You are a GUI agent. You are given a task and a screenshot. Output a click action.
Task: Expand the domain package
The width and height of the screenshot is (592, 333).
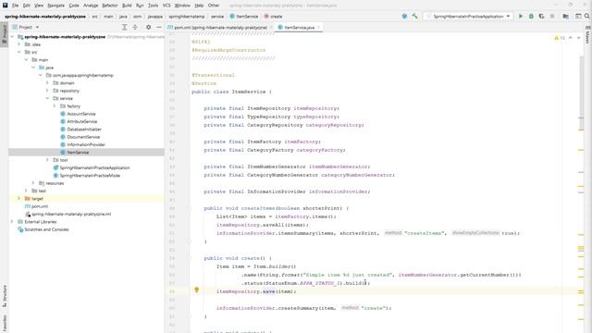point(47,82)
